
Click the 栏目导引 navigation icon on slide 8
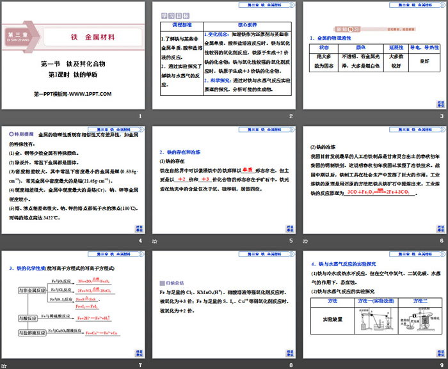[x=290, y=352]
